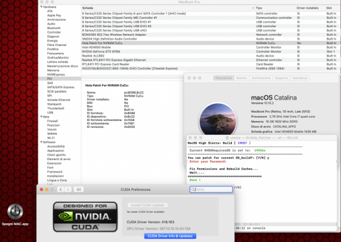This screenshot has width=341, height=242.
Task: Switch to the Supporto tab
Action: click(x=281, y=78)
